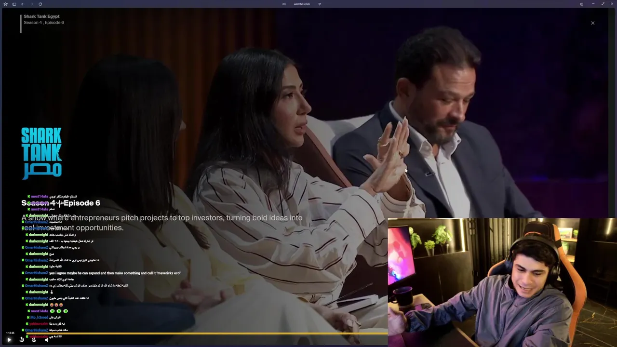The height and width of the screenshot is (347, 617).
Task: Click the Mo_h3med username in chat
Action: click(39, 318)
